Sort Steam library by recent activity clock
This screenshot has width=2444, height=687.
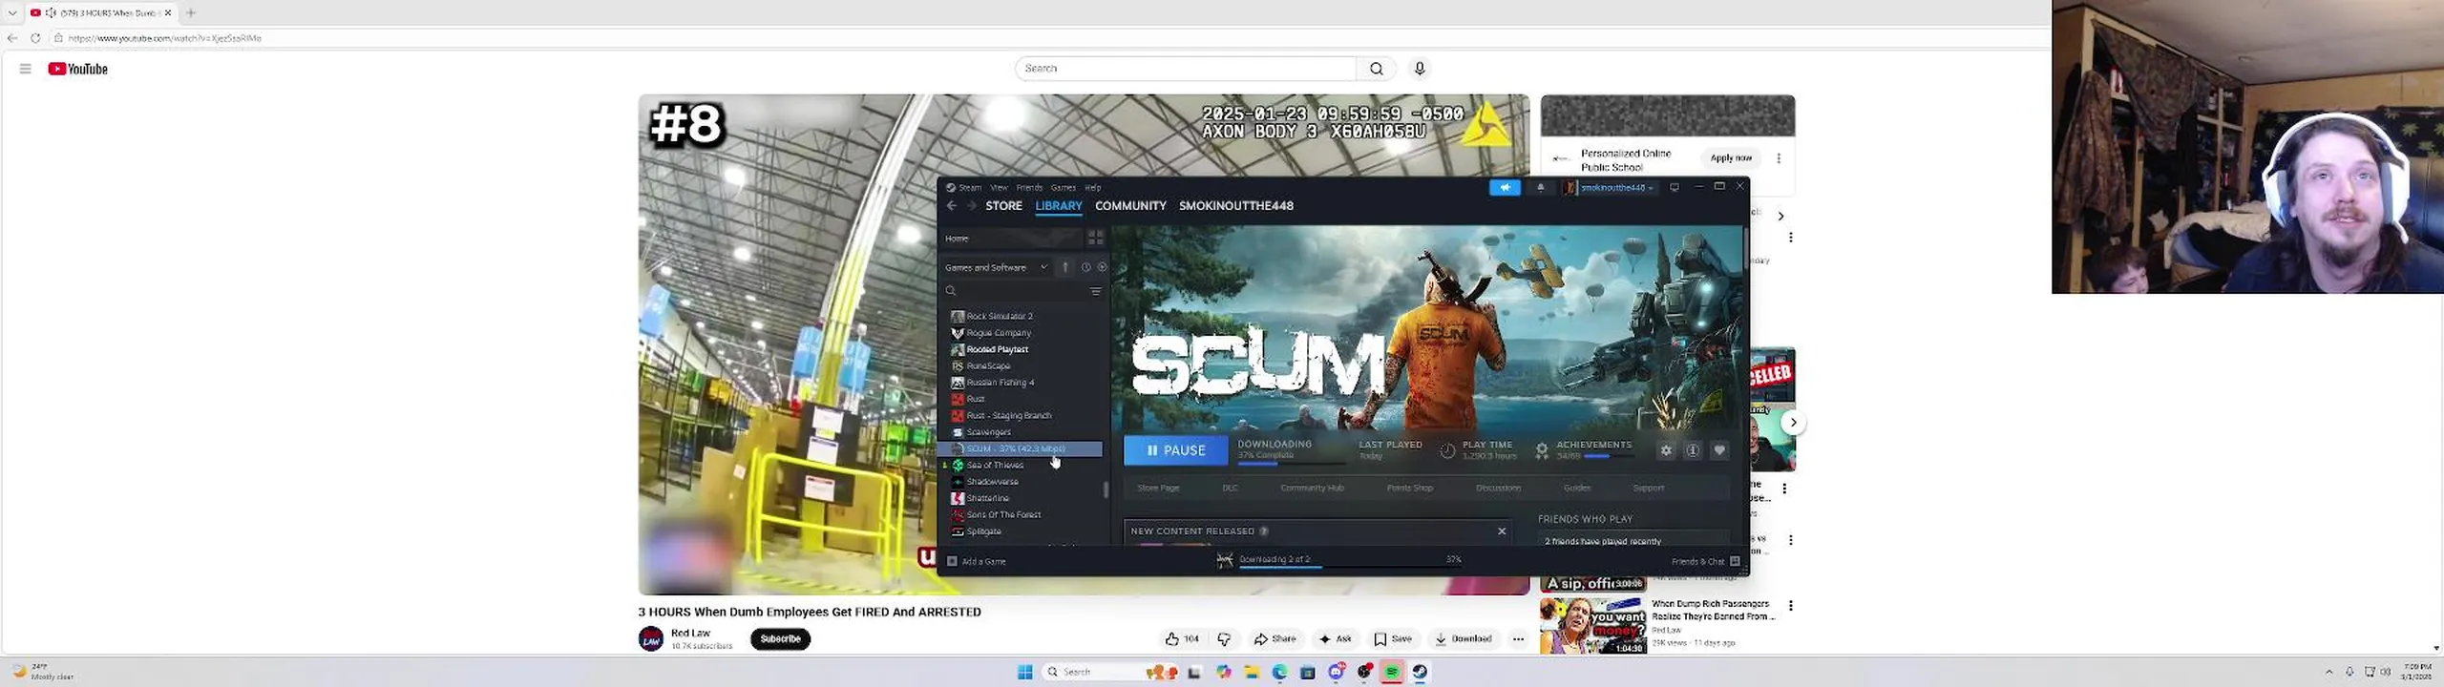click(x=1085, y=267)
